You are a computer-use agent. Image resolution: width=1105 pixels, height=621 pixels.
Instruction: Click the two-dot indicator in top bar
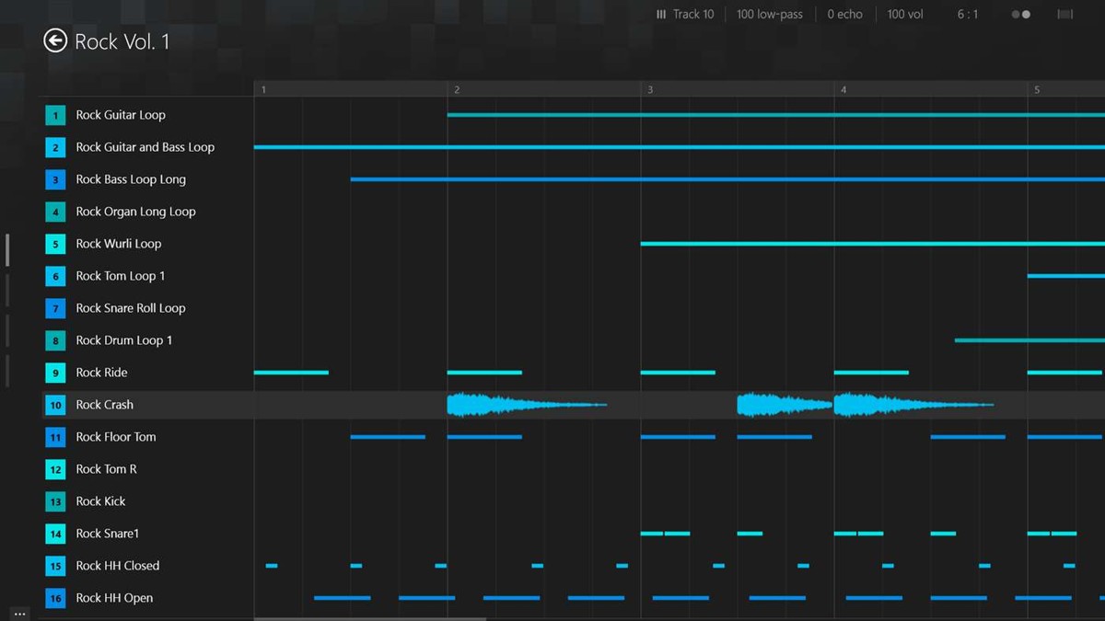click(1020, 15)
